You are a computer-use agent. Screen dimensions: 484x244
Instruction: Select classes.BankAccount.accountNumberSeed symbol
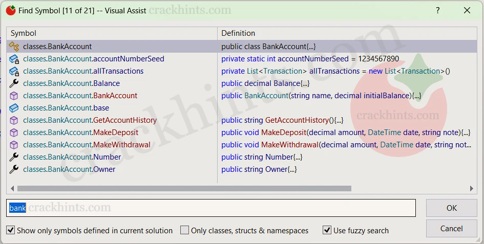point(94,59)
